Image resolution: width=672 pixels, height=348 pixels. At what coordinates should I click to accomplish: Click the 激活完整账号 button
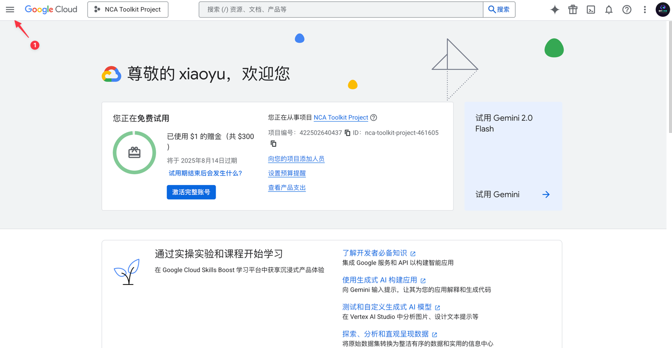(191, 192)
